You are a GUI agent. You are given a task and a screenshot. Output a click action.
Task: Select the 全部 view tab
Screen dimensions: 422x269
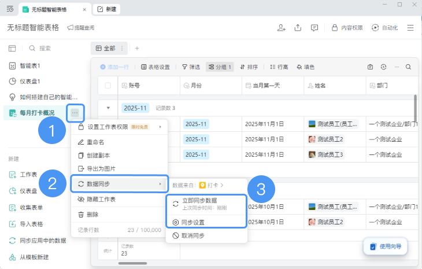(105, 48)
